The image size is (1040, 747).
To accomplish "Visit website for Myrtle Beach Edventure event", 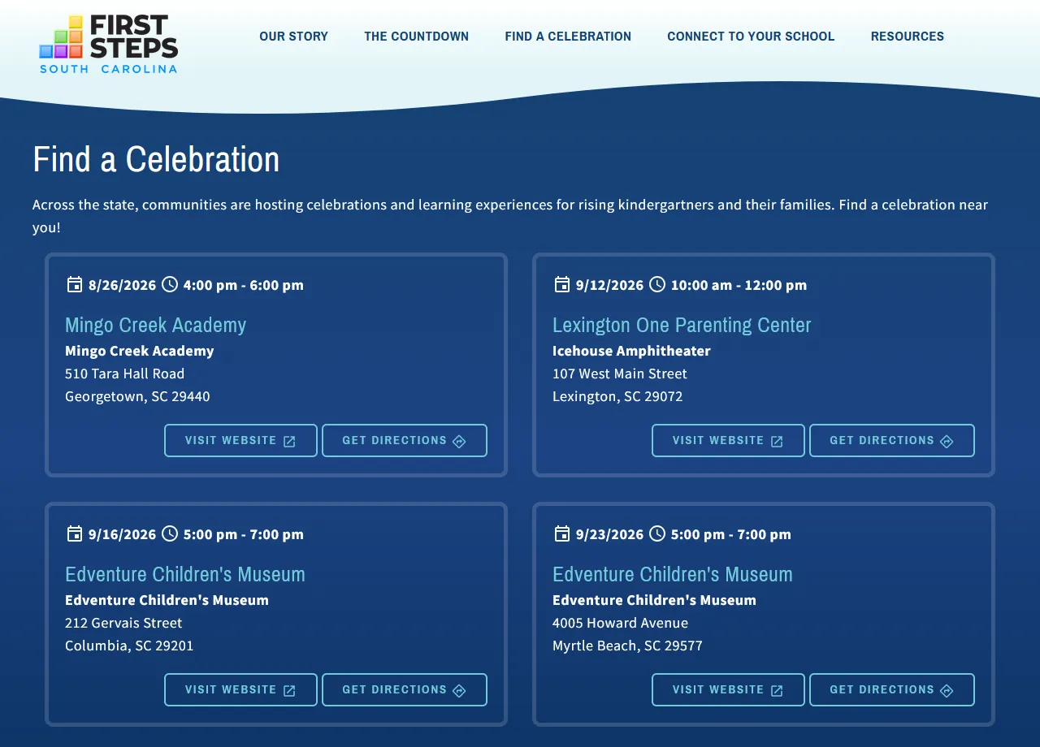I will coord(728,690).
